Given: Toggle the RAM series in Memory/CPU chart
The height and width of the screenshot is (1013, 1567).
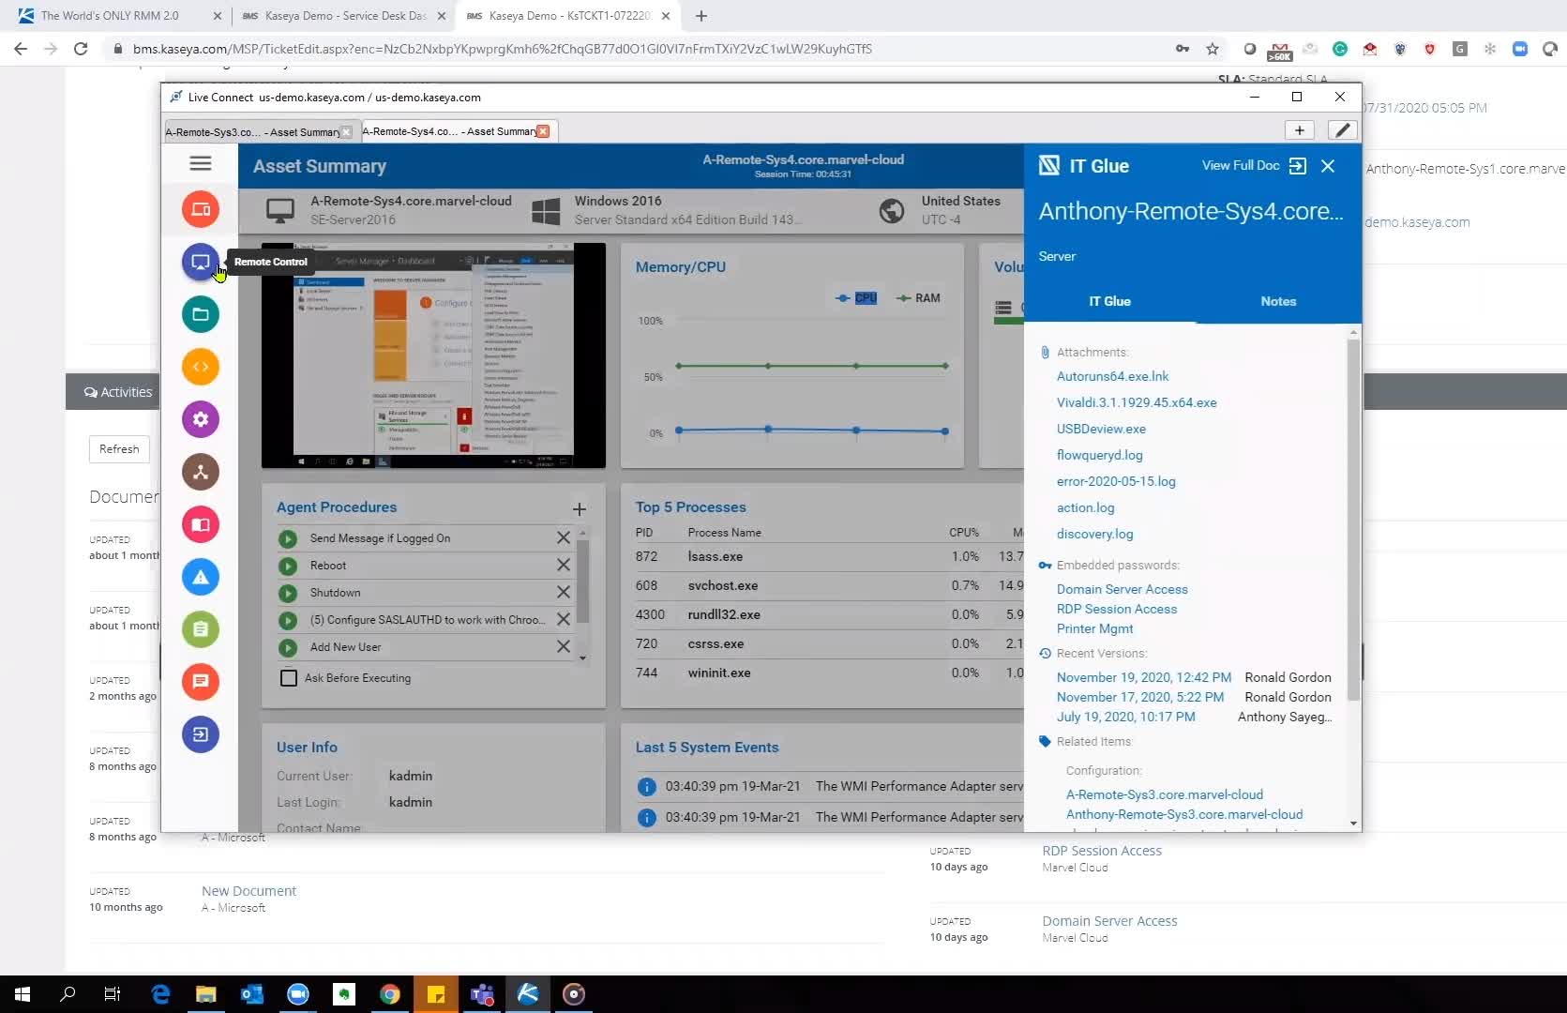Looking at the screenshot, I should click(918, 298).
